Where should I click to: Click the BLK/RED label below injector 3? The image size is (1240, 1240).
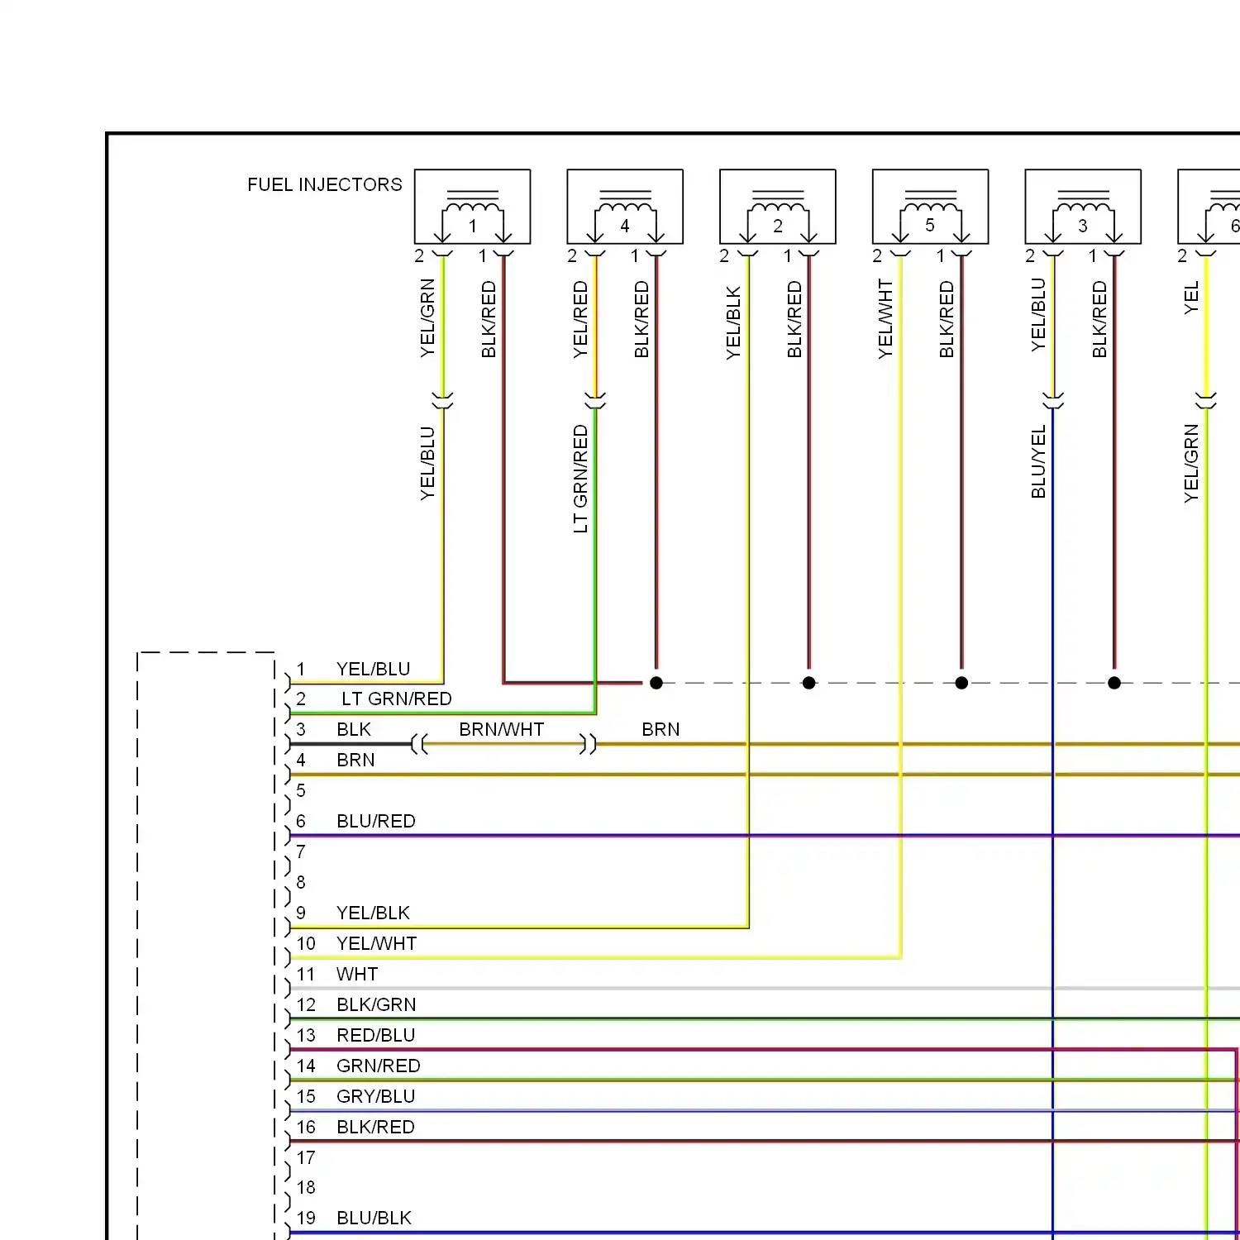point(1099,319)
